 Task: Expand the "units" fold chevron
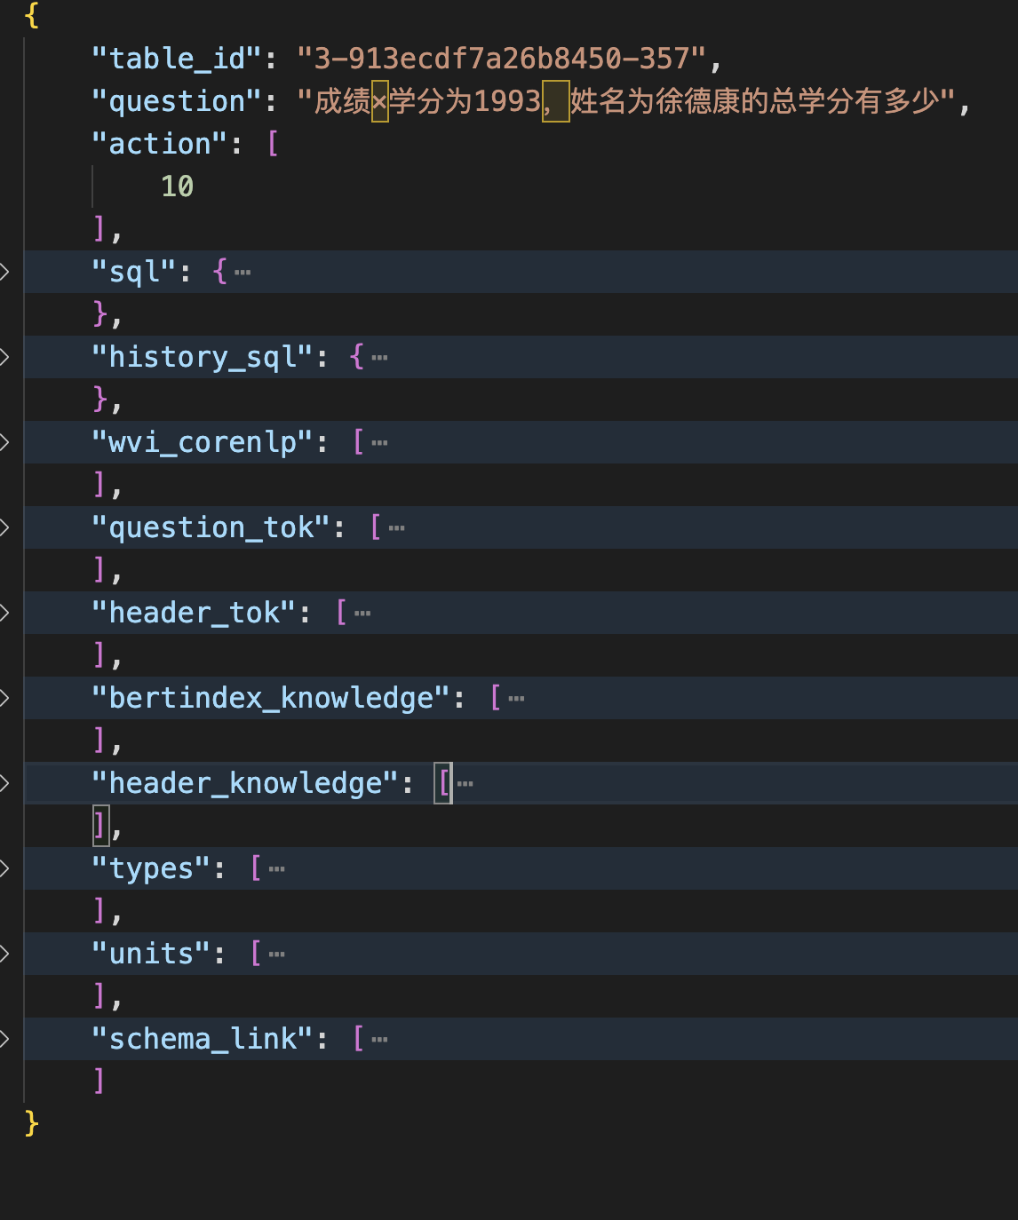tap(4, 954)
